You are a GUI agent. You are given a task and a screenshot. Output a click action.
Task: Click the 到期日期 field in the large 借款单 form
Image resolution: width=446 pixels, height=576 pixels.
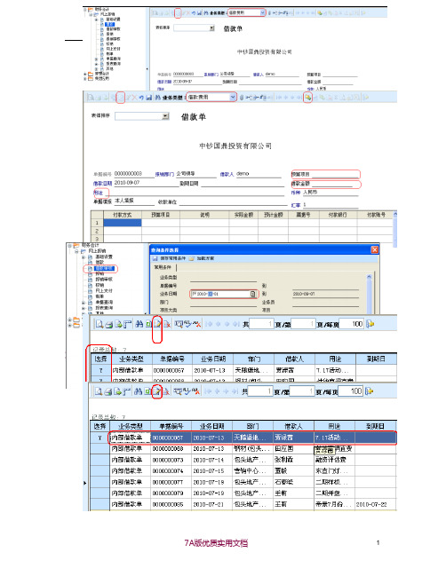[x=243, y=184]
